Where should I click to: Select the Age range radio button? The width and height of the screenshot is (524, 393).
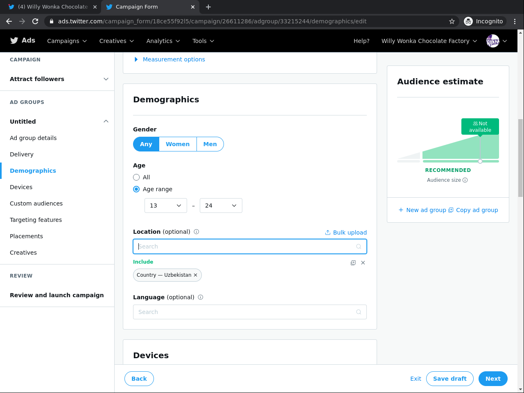click(x=136, y=189)
